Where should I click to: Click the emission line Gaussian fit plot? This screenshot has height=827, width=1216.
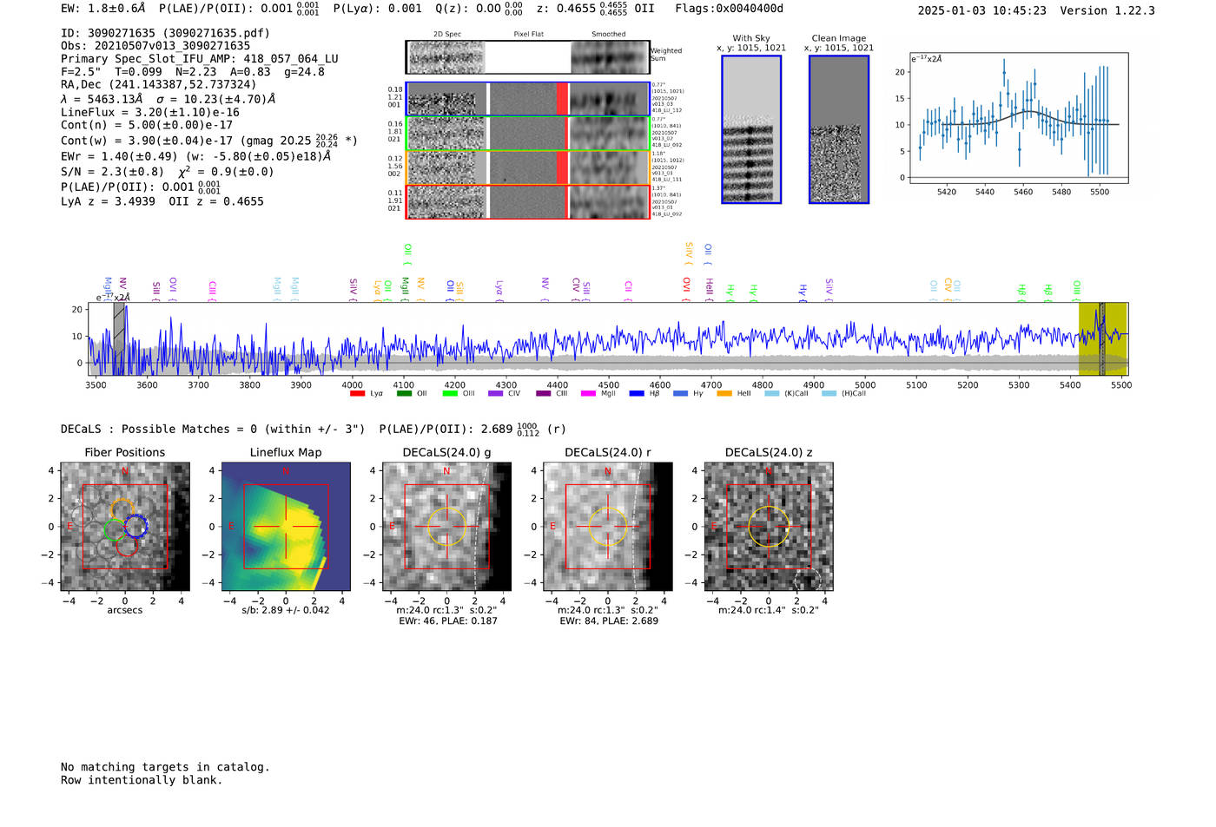pos(1018,118)
